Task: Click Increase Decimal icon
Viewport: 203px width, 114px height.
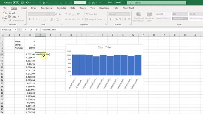Action: tap(125, 19)
